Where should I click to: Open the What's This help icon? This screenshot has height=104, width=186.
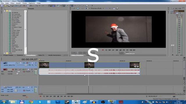tap(92, 6)
